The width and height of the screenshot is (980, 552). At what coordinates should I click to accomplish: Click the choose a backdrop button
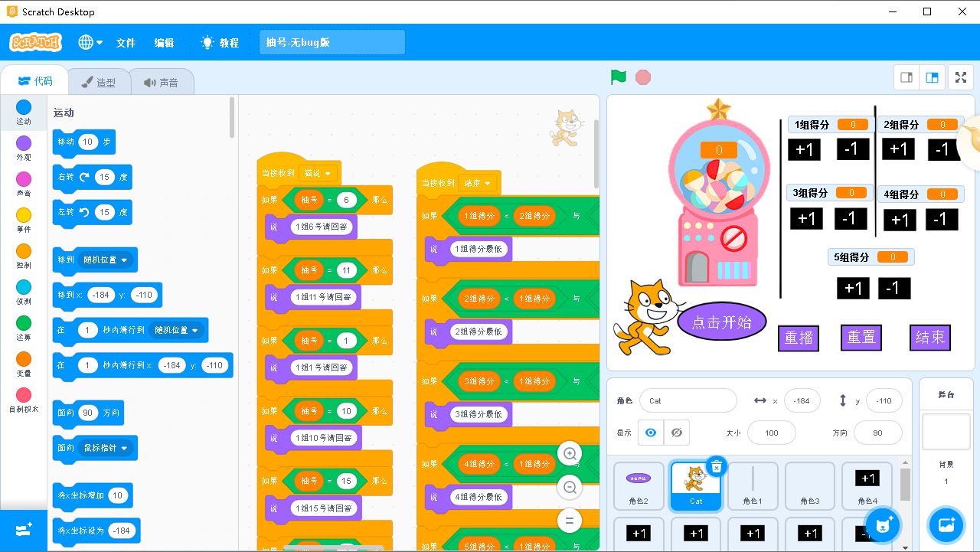(x=946, y=525)
